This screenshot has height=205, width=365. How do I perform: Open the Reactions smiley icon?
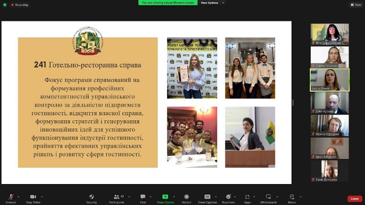pos(229,197)
